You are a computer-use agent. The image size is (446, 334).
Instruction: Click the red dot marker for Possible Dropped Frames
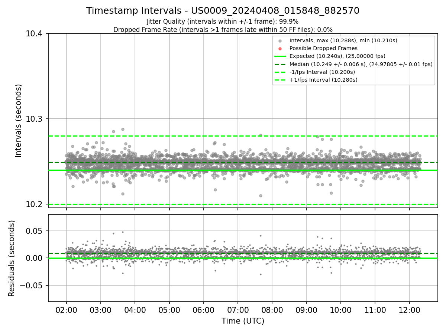coord(280,49)
